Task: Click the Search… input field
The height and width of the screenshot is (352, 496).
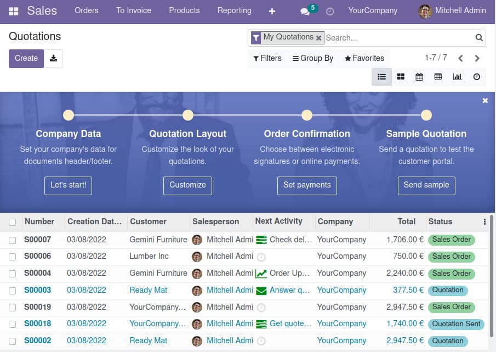Action: [x=399, y=38]
